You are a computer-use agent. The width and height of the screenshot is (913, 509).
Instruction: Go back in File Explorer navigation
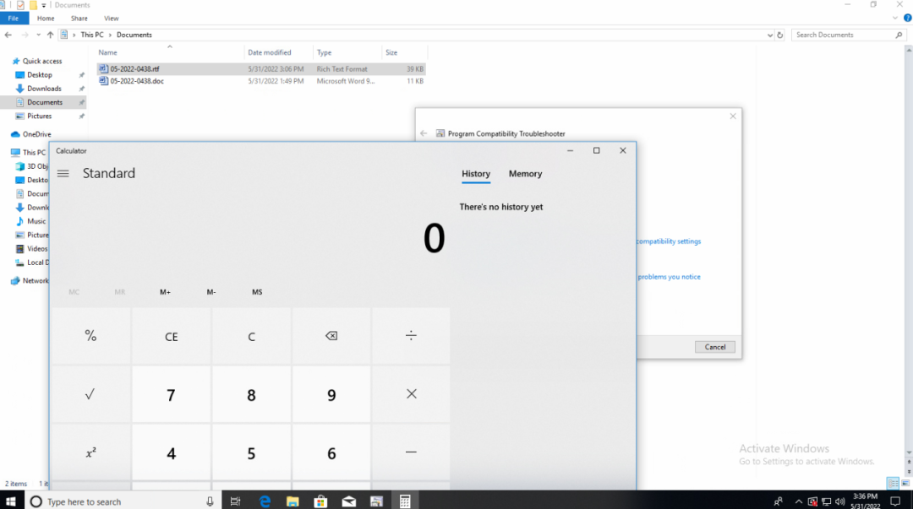coord(8,35)
